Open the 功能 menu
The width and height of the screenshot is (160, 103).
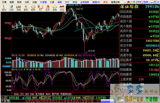pyautogui.click(x=35, y=2)
